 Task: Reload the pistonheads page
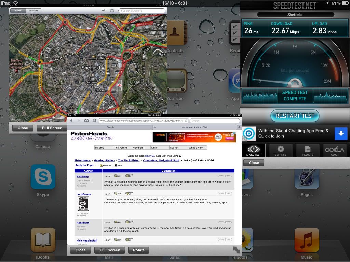point(186,121)
